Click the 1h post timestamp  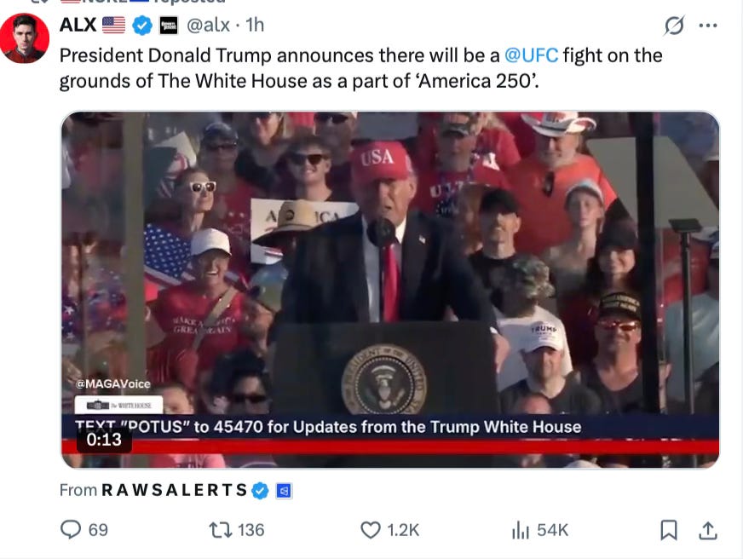point(255,25)
